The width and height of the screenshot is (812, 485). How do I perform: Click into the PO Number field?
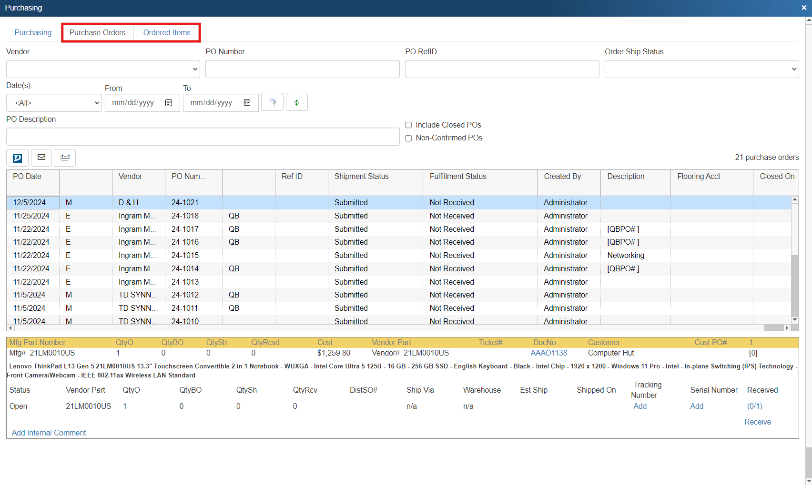(302, 69)
